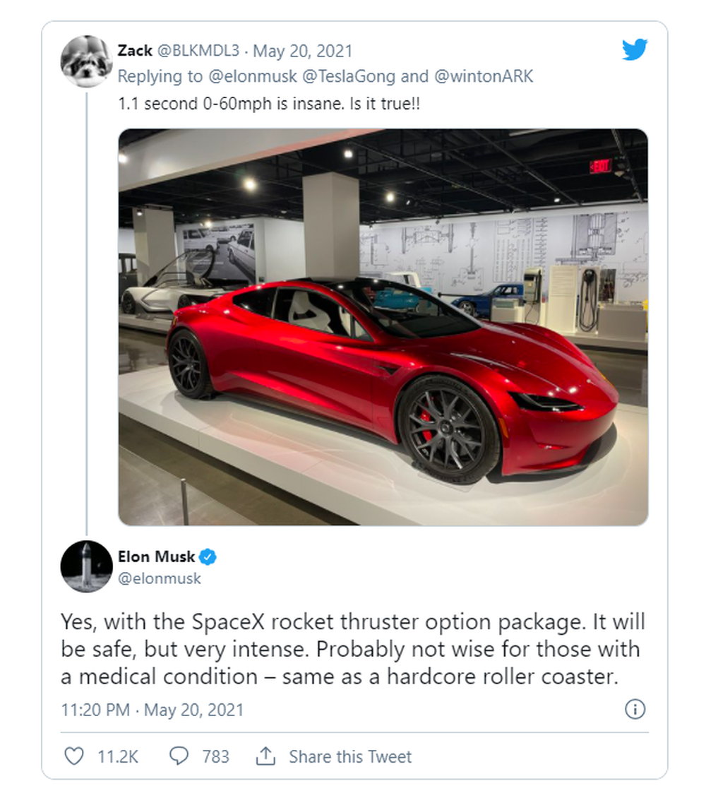The width and height of the screenshot is (706, 798).
Task: Click the reply speech bubble icon
Action: point(179,756)
